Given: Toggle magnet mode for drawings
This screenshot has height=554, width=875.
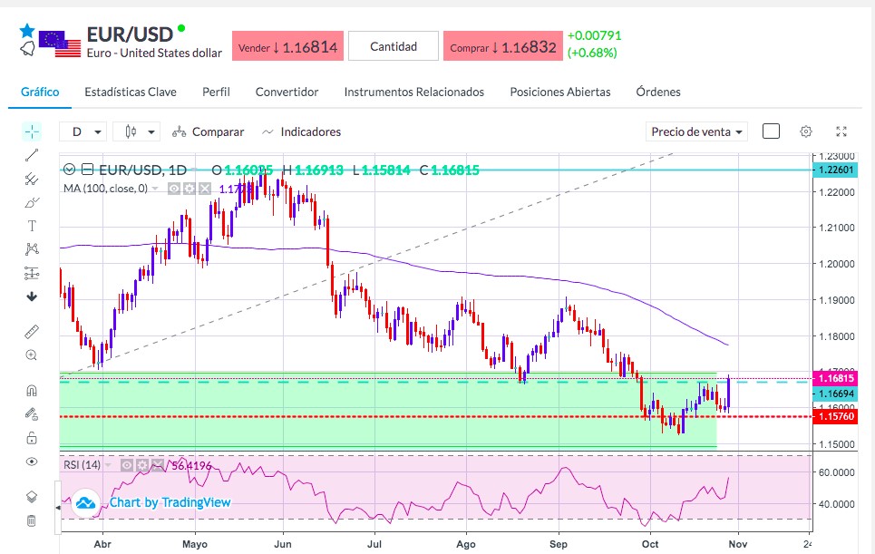Looking at the screenshot, I should click(x=32, y=391).
